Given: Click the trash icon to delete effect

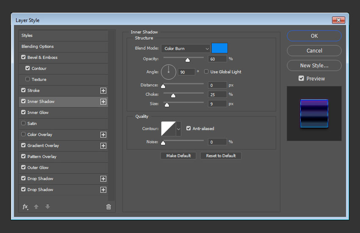Looking at the screenshot, I should coord(108,207).
